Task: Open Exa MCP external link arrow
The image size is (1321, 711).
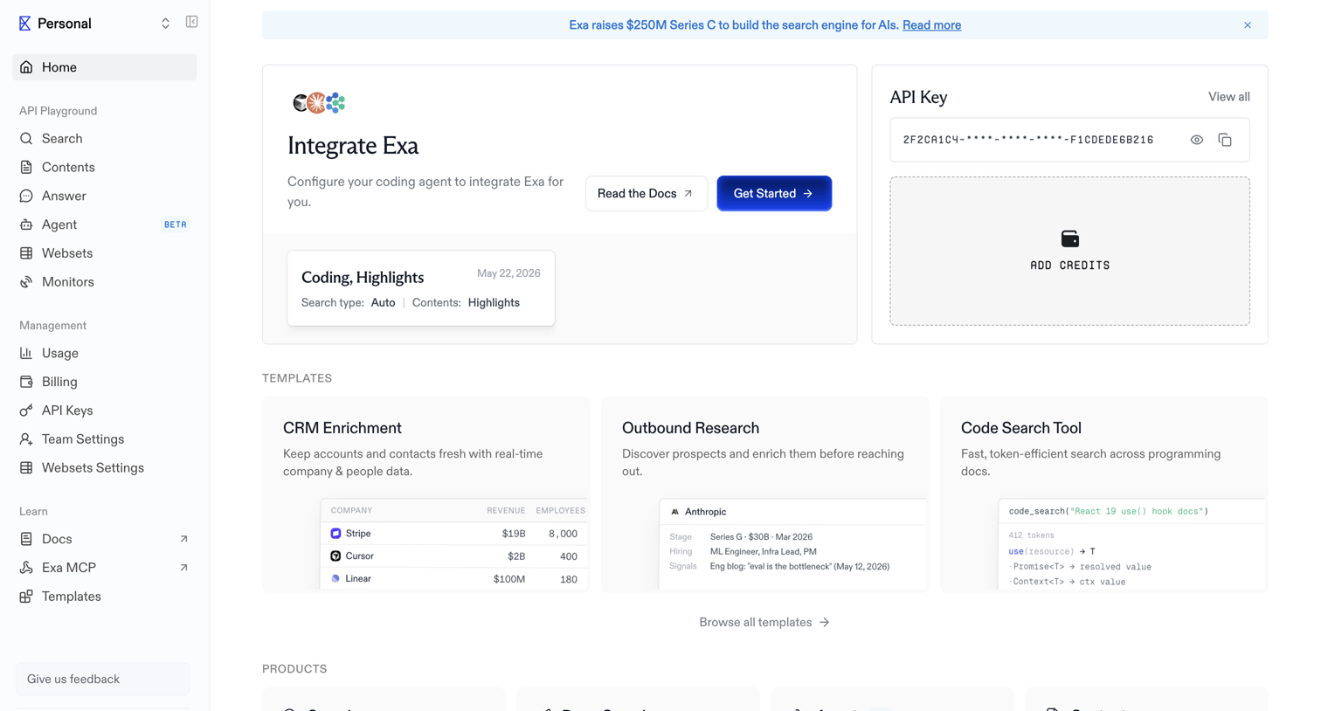Action: 183,568
